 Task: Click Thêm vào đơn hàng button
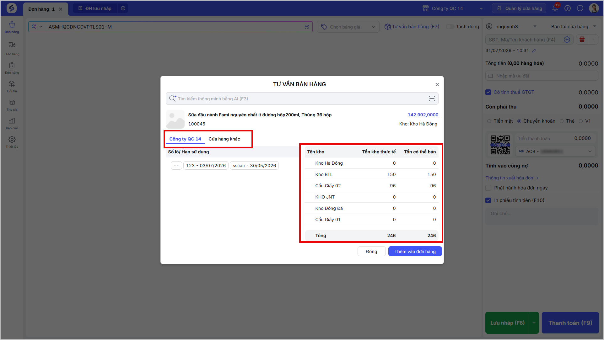coord(415,252)
